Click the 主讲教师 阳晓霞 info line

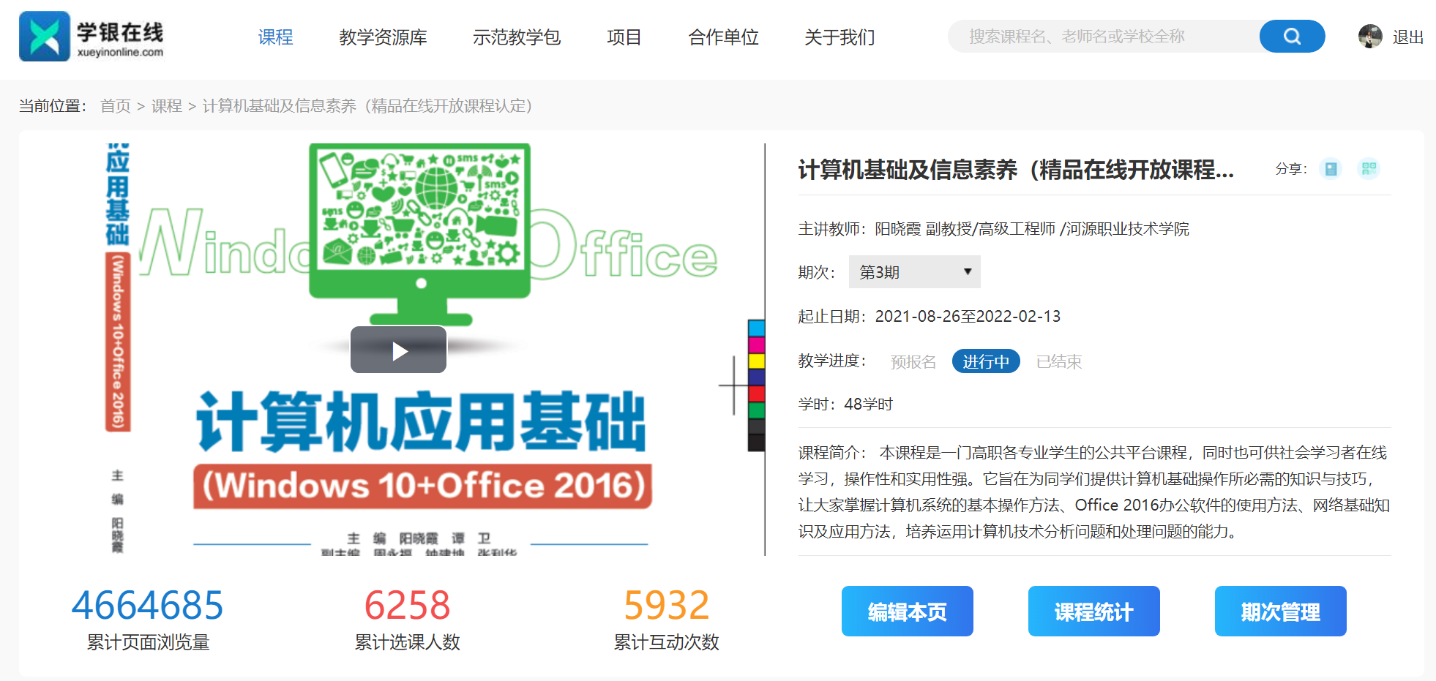[x=993, y=229]
